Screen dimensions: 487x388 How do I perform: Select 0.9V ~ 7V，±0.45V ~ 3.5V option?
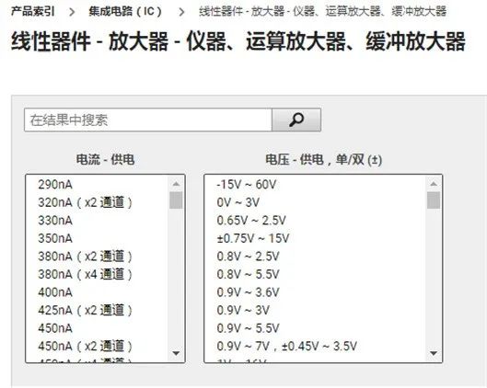[287, 347]
